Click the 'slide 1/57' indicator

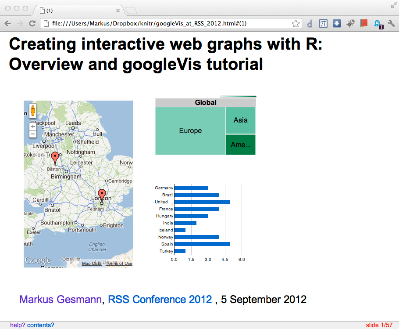tap(379, 325)
